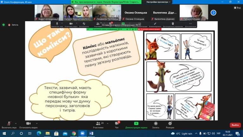Click green share icon in shared toolbar

click(123, 24)
